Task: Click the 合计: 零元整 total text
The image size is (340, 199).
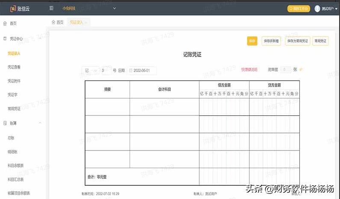Action: point(97,177)
